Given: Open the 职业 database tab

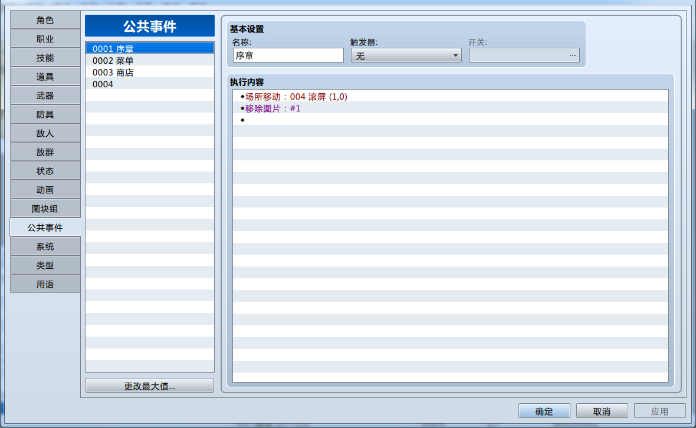Looking at the screenshot, I should [45, 39].
